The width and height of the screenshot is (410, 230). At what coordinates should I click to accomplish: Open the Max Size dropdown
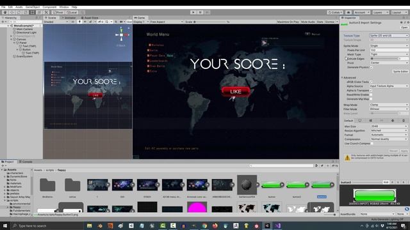[389, 126]
